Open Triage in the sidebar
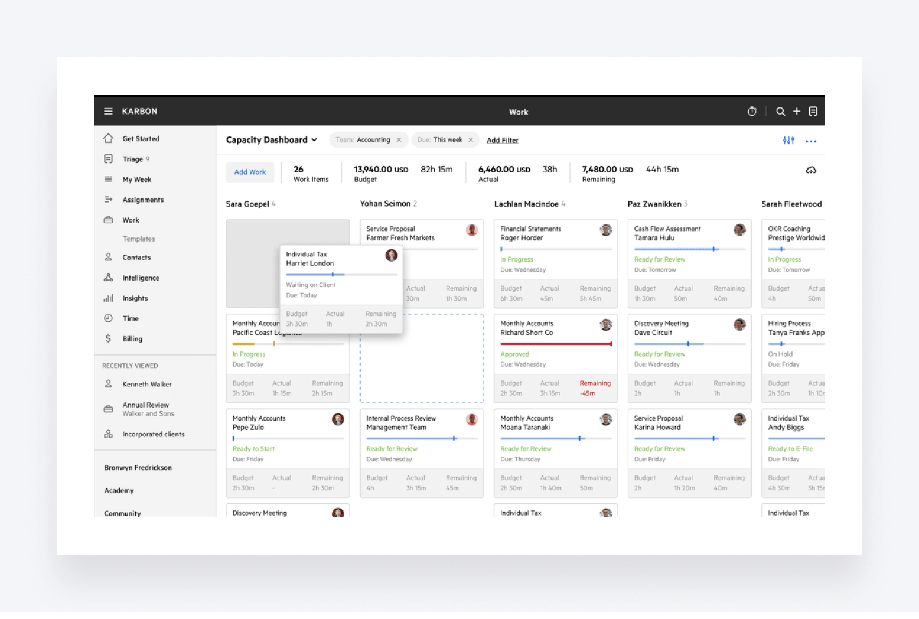The height and width of the screenshot is (619, 919). [x=133, y=159]
